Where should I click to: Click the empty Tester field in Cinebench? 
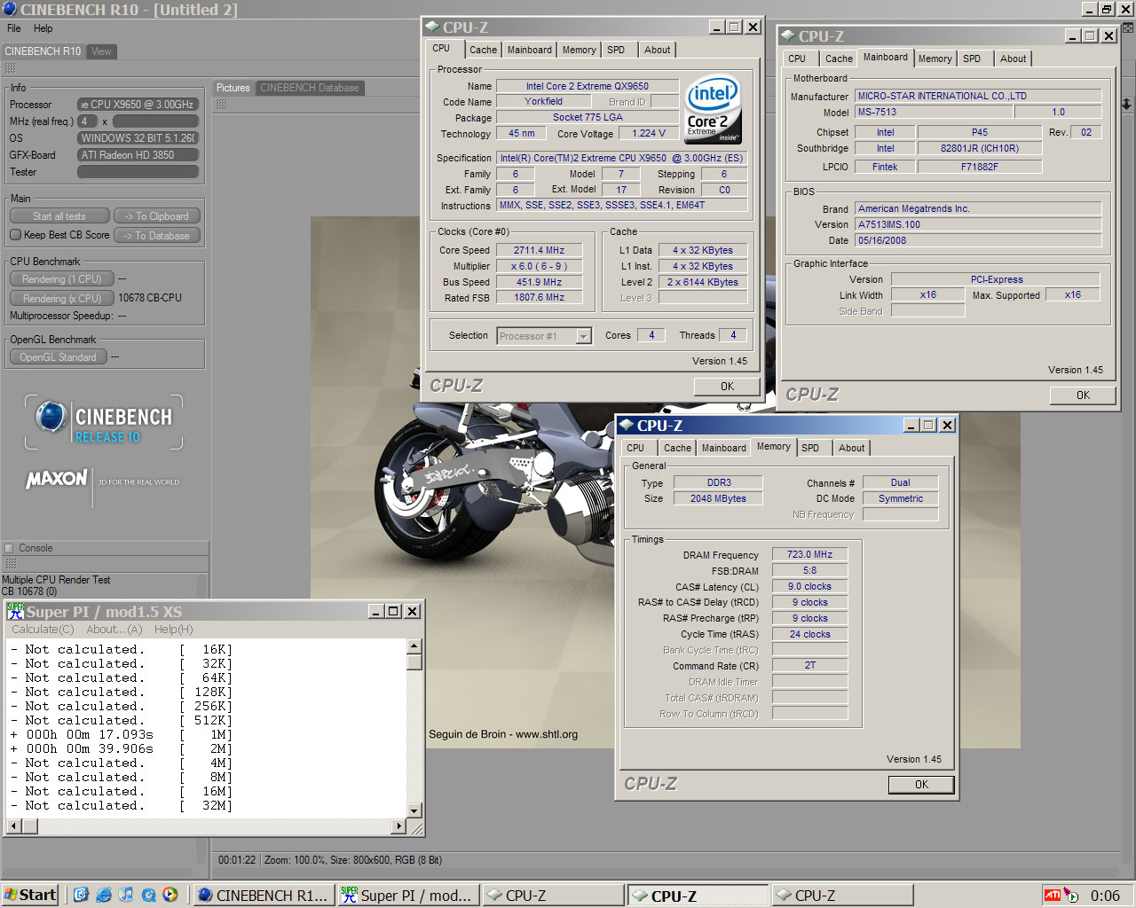point(138,172)
